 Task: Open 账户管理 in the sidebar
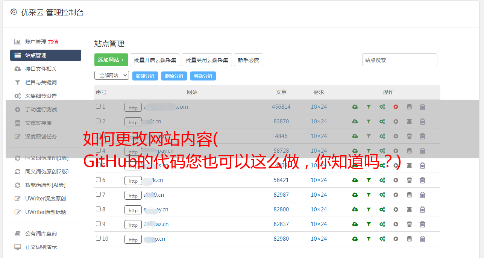36,42
